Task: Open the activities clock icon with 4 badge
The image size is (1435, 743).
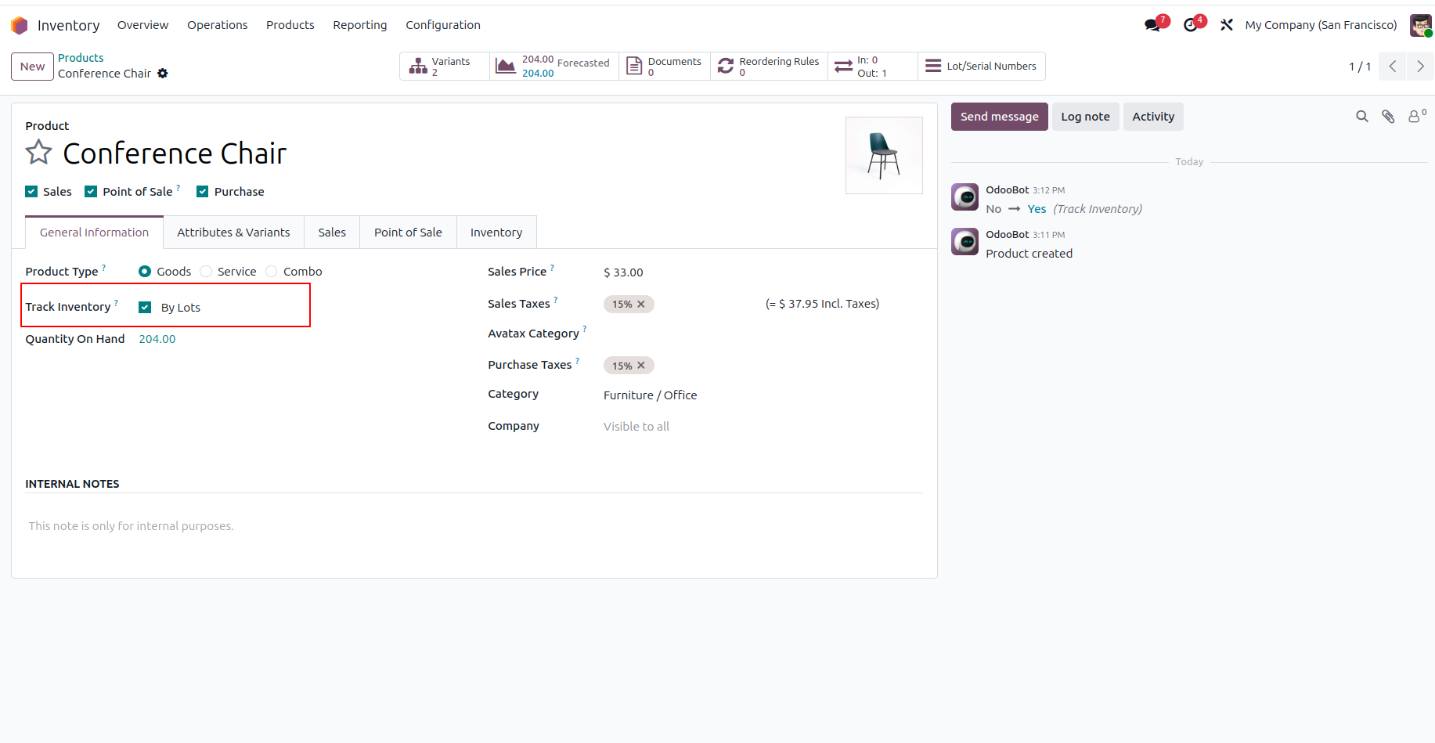Action: click(1192, 24)
